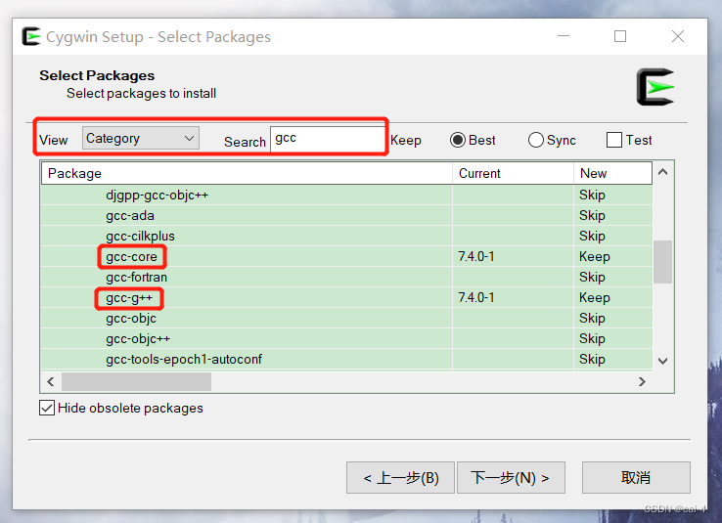This screenshot has height=523, width=722.
Task: Minimize the Cygwin Setup window
Action: tap(564, 36)
